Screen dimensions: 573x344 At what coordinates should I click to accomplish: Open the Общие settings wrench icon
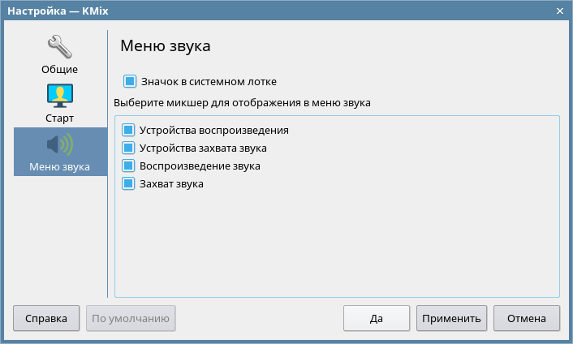(59, 47)
